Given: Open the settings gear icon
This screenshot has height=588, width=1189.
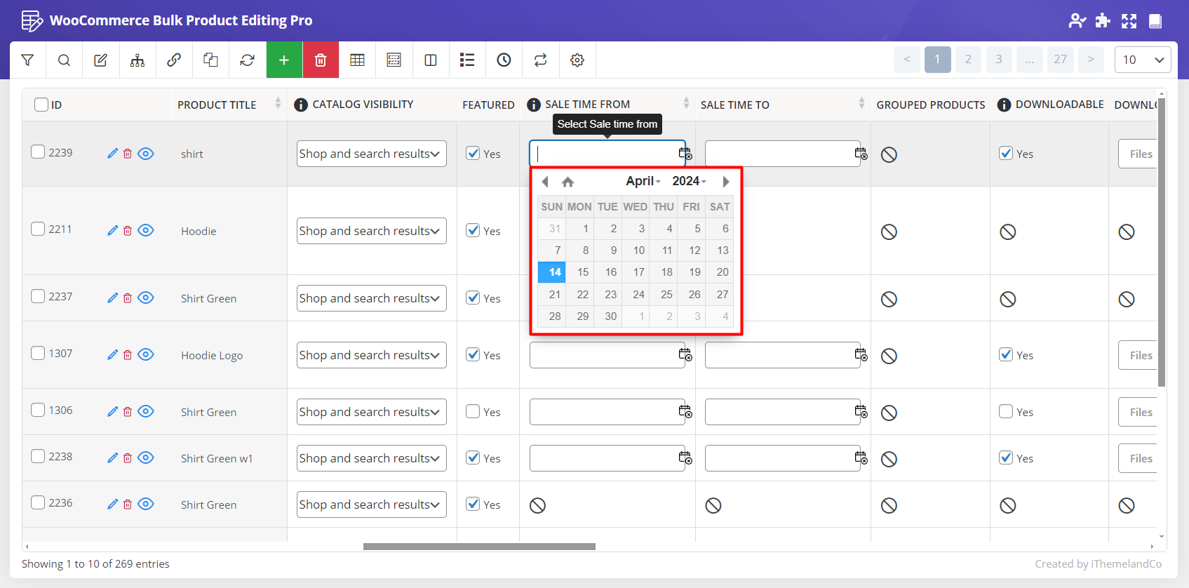Looking at the screenshot, I should [x=577, y=60].
